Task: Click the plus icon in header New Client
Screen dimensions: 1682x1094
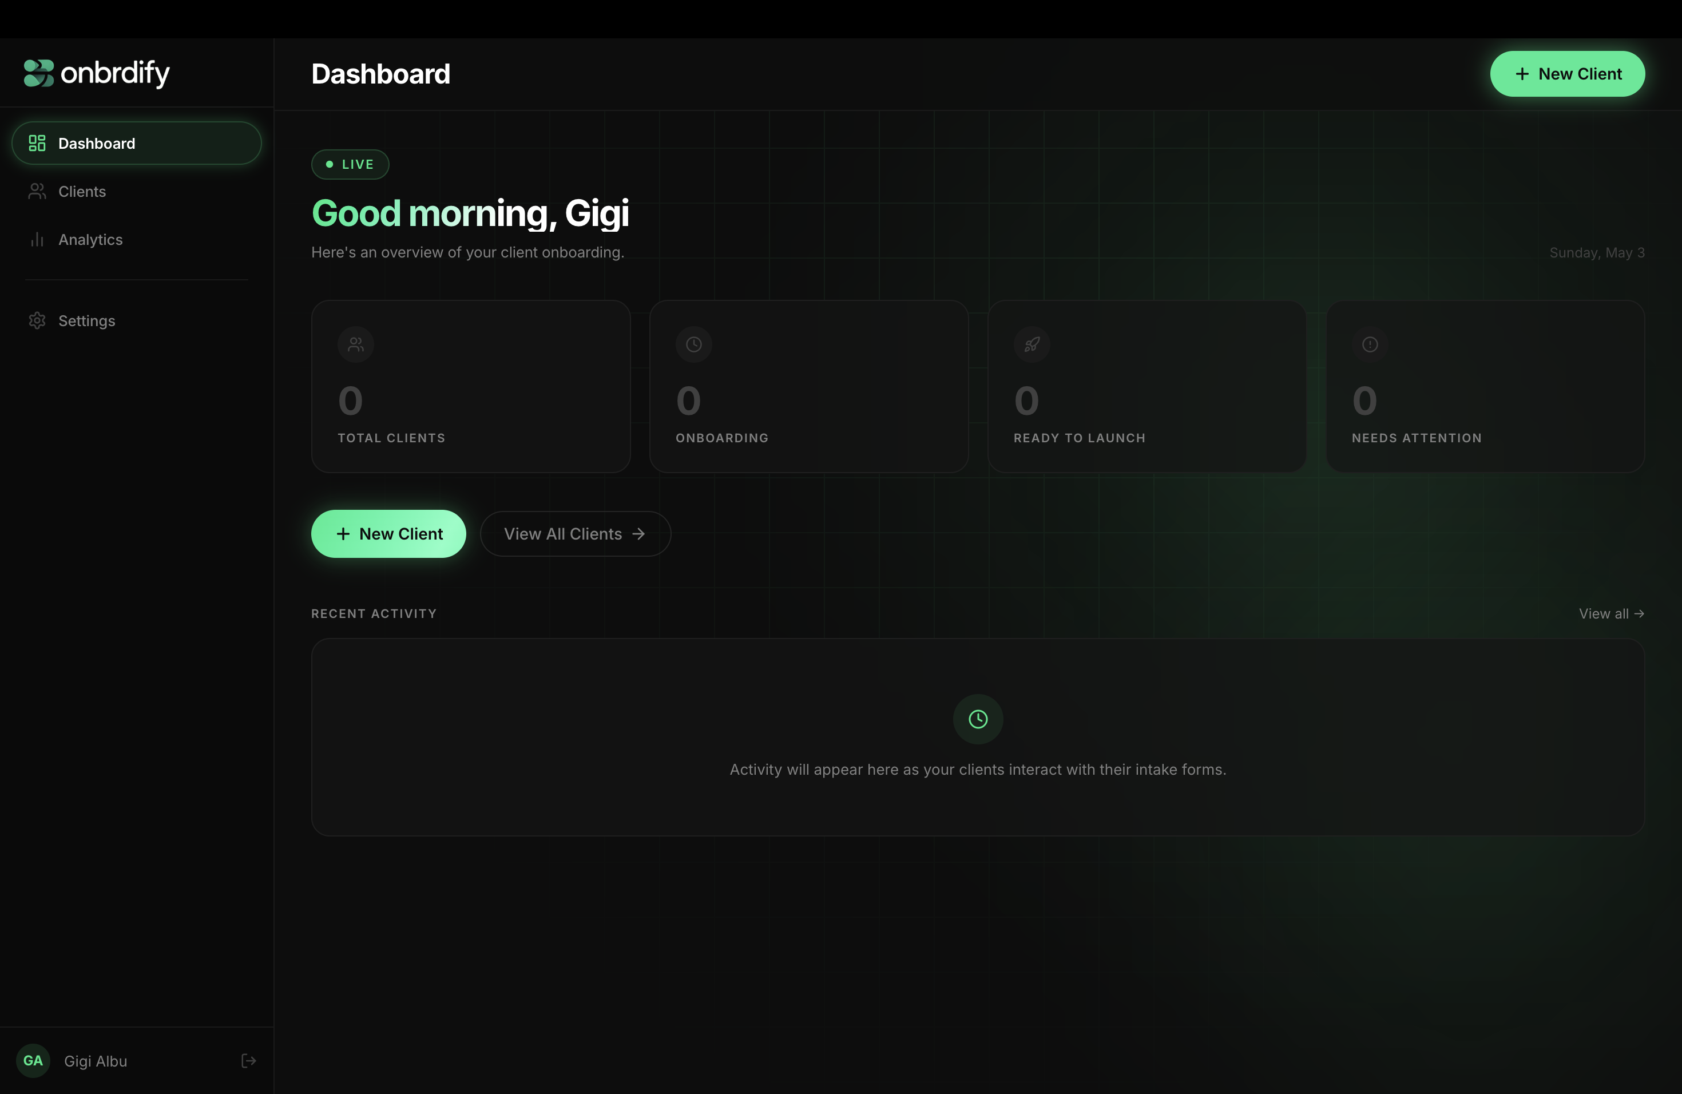Action: point(1522,73)
